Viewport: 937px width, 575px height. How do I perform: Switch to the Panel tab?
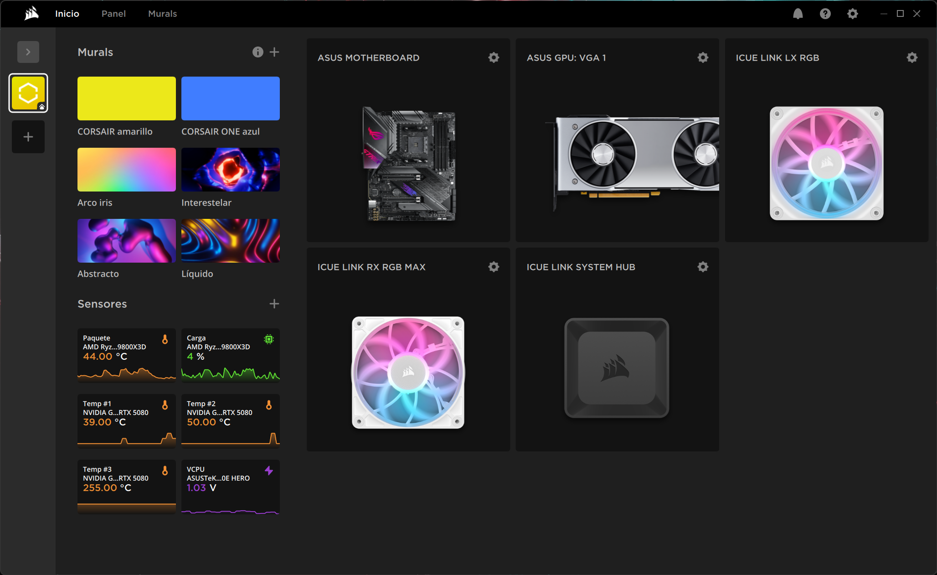(x=113, y=14)
